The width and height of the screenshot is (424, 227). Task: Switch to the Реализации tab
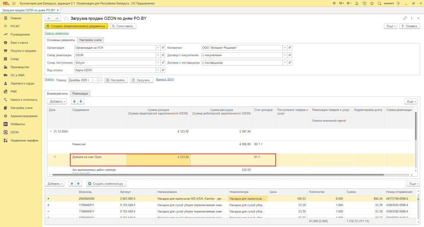point(80,94)
